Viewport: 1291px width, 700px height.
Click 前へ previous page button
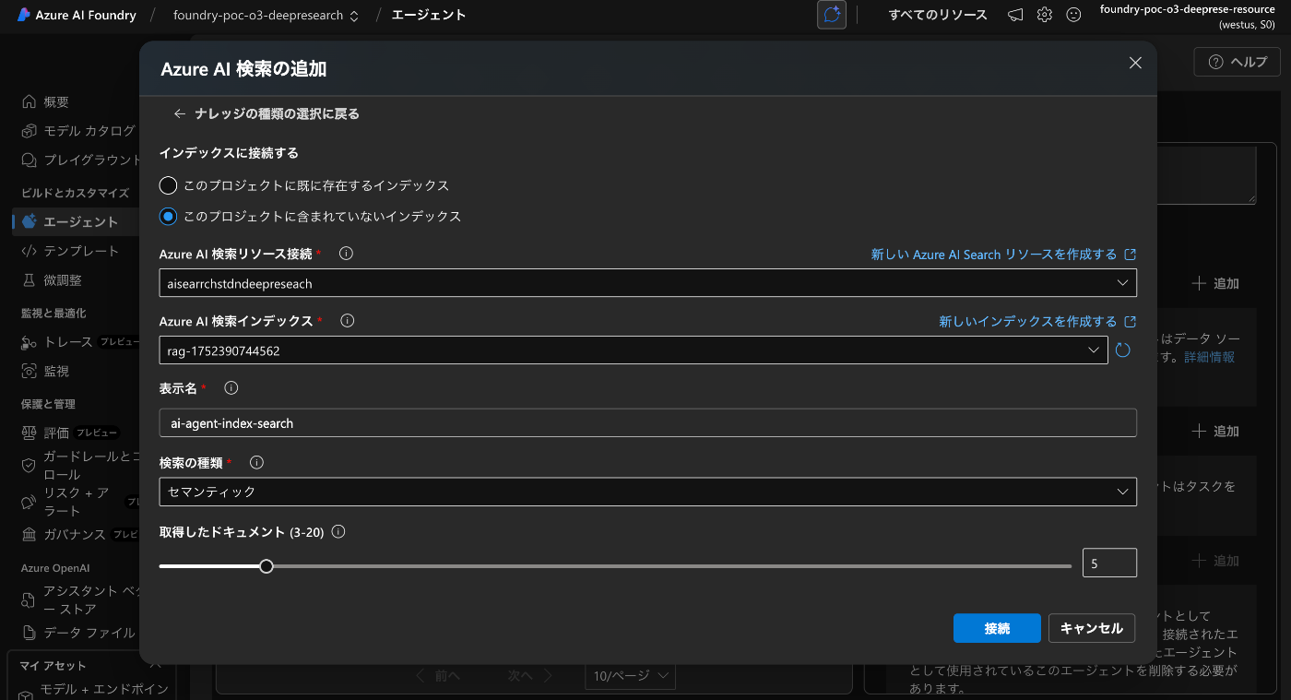(x=437, y=676)
